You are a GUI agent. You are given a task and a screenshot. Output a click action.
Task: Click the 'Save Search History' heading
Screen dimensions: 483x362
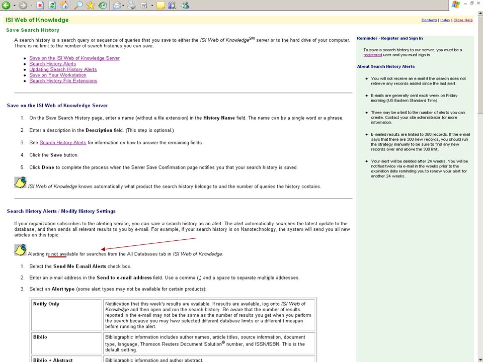pyautogui.click(x=33, y=30)
